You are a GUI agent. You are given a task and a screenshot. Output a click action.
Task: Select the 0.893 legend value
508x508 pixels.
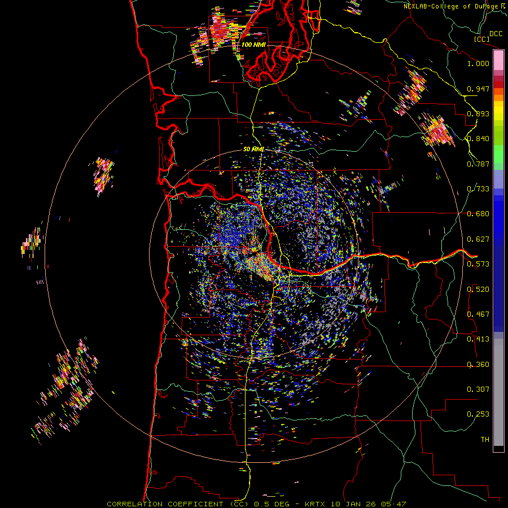pos(478,113)
